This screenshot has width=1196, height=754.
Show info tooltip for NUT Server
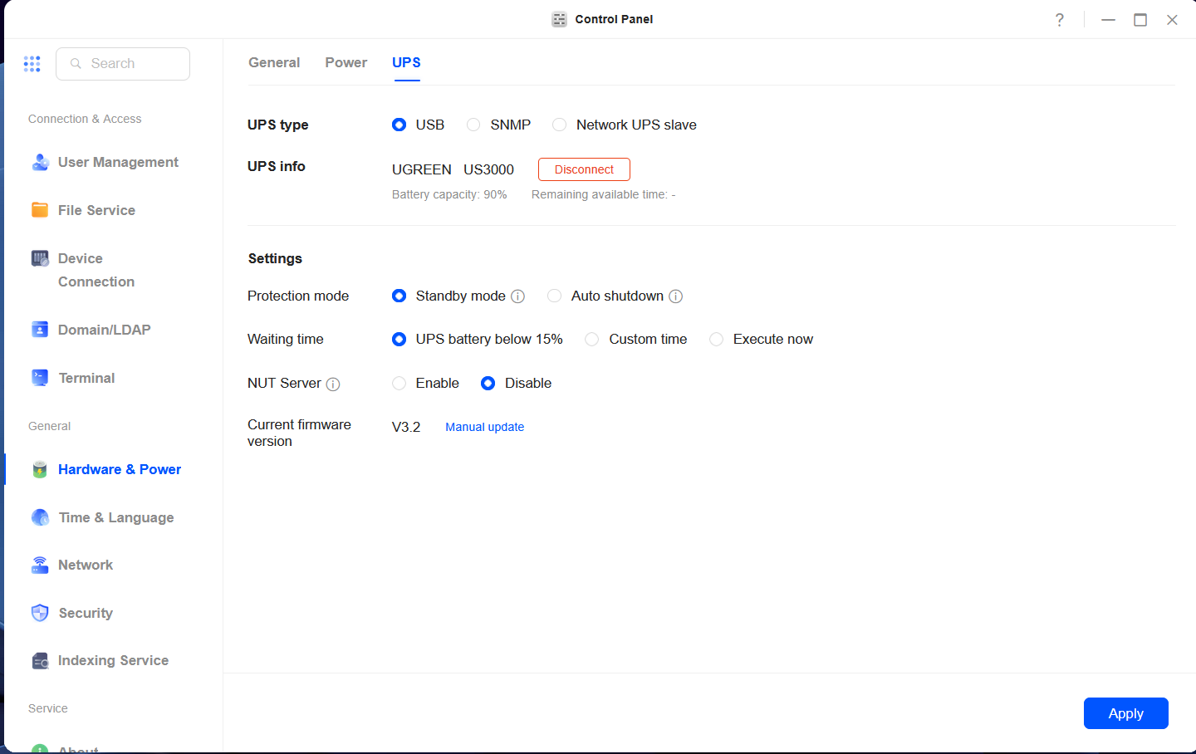pos(333,384)
